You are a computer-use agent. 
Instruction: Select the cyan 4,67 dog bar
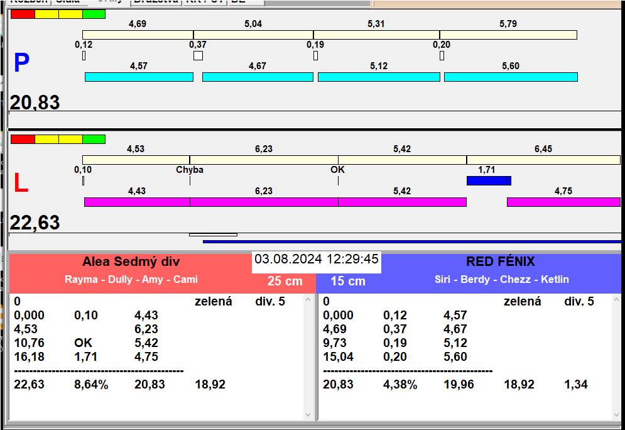(x=258, y=77)
